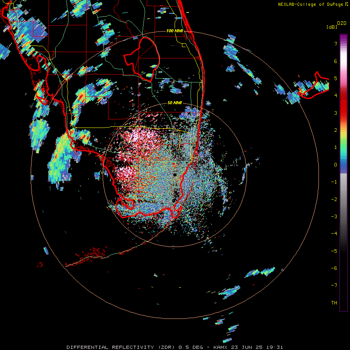This screenshot has width=350, height=350.
Task: Click the positive 2 tick label on scale
Action: 336,130
